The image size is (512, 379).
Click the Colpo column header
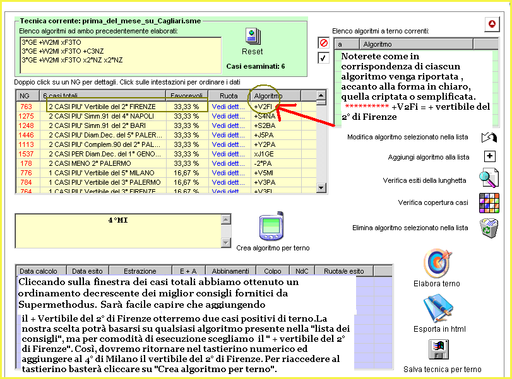click(273, 271)
